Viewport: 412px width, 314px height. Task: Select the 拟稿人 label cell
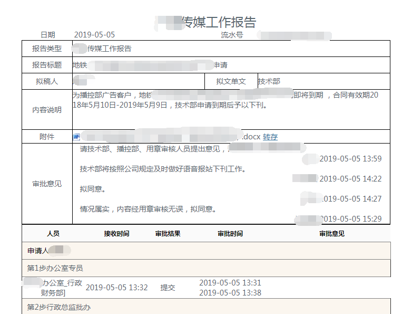coord(47,81)
